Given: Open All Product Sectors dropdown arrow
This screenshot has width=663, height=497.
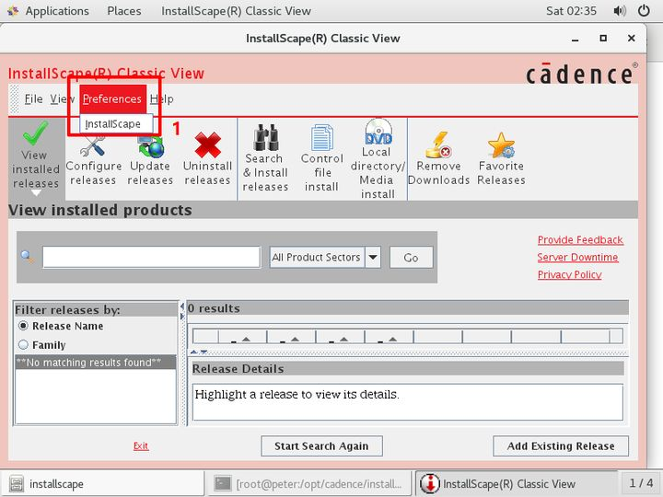Looking at the screenshot, I should (373, 257).
